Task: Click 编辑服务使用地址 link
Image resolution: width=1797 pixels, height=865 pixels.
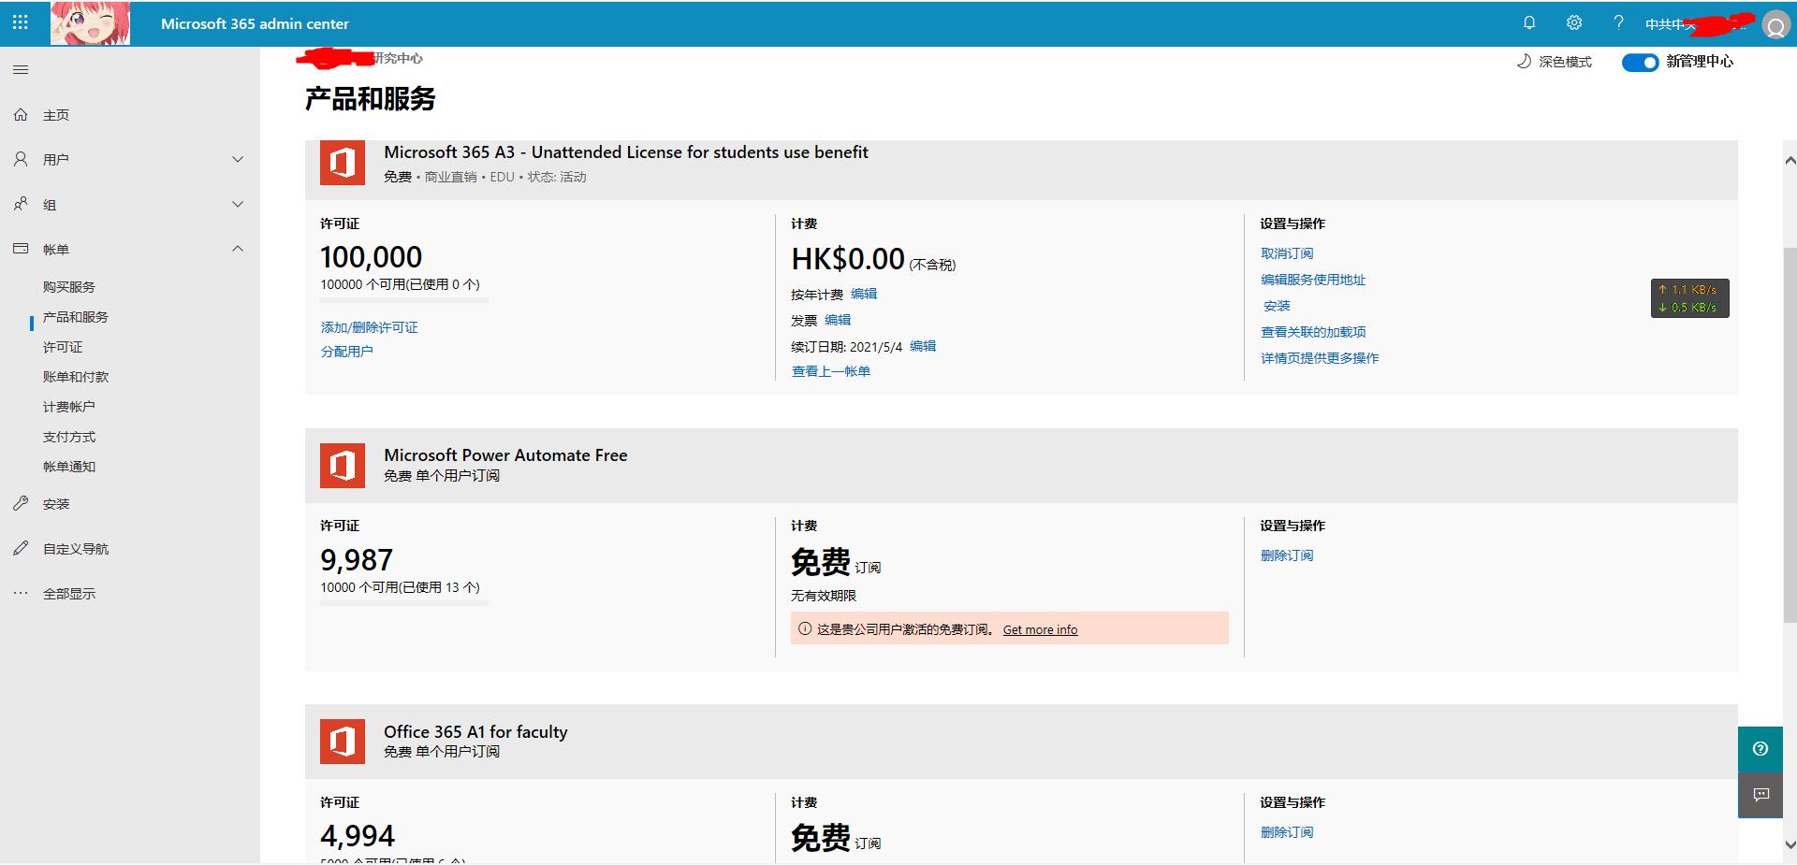Action: [x=1313, y=280]
